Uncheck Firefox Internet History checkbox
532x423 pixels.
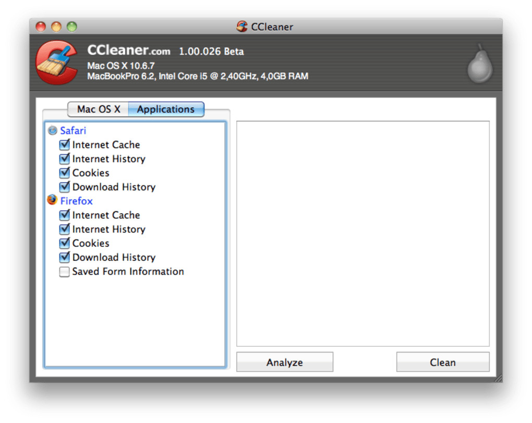coord(64,229)
